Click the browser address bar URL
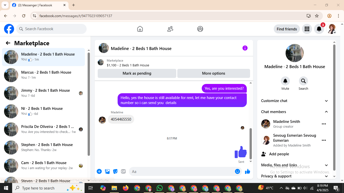344x193 pixels. pos(76,16)
